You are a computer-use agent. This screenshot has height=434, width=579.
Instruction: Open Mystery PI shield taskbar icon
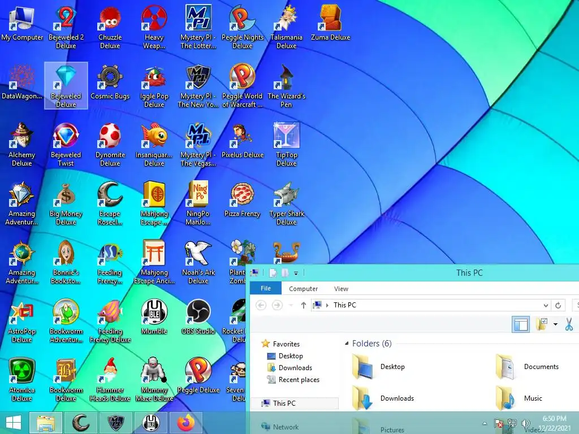point(115,423)
